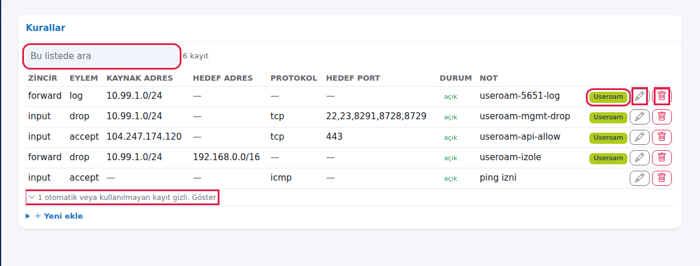Click 'açık' status in ping izni row
Screen dimensions: 700x266
coord(451,179)
